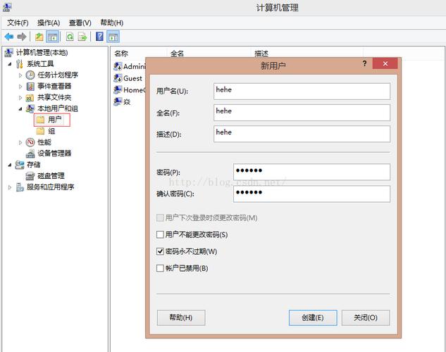
Task: Open the 帮助(H) menu
Action: (x=112, y=23)
